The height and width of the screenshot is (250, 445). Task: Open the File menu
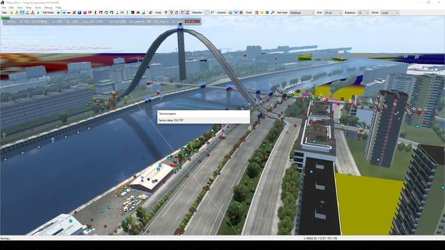(3, 8)
